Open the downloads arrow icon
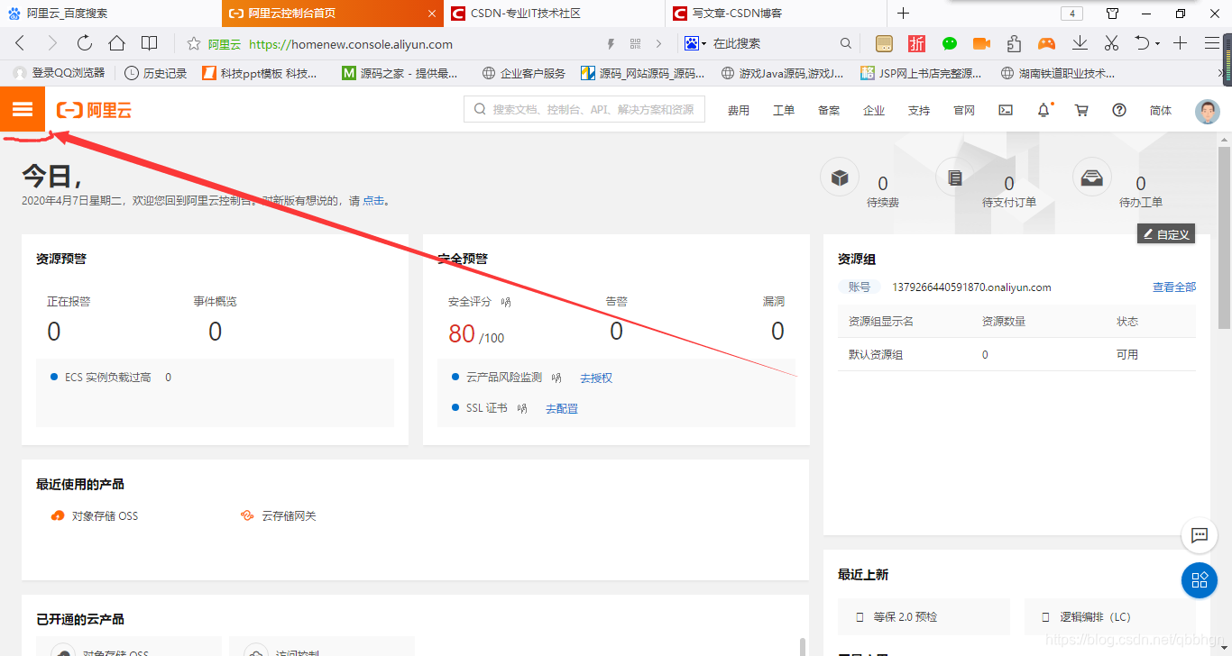 1080,43
